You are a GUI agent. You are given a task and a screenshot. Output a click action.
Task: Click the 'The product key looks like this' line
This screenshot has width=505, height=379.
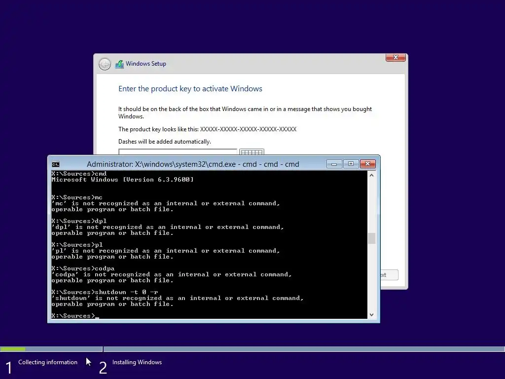(x=207, y=129)
